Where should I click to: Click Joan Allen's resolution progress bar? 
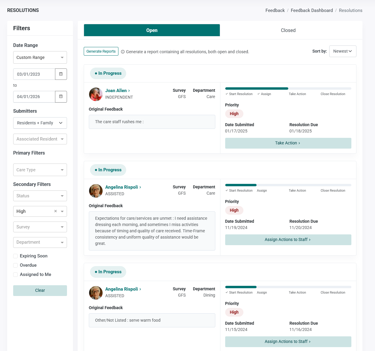[288, 88]
